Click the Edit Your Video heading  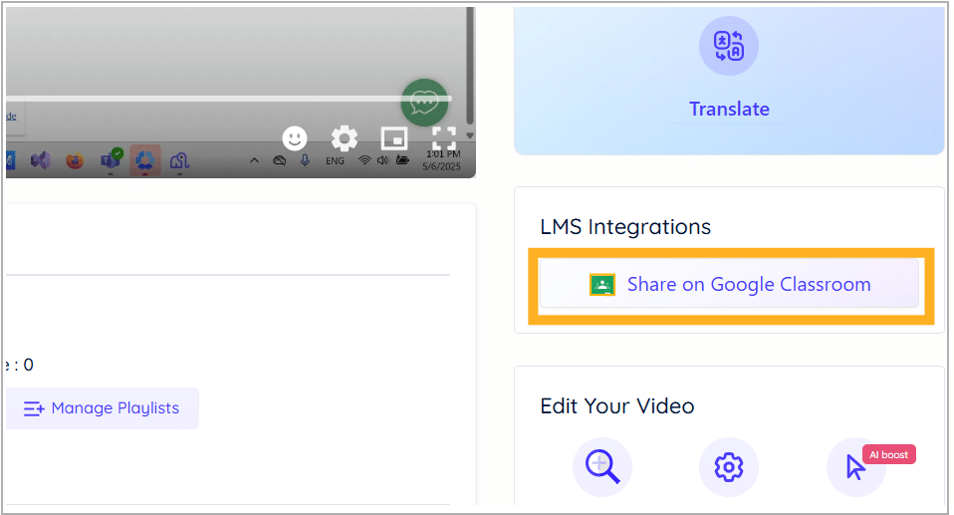(617, 406)
